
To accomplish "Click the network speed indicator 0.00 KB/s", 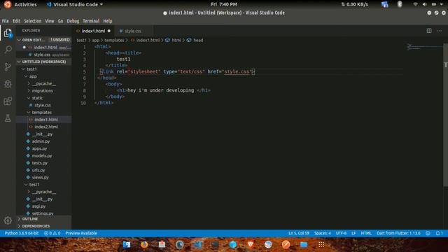I will 355,4.
